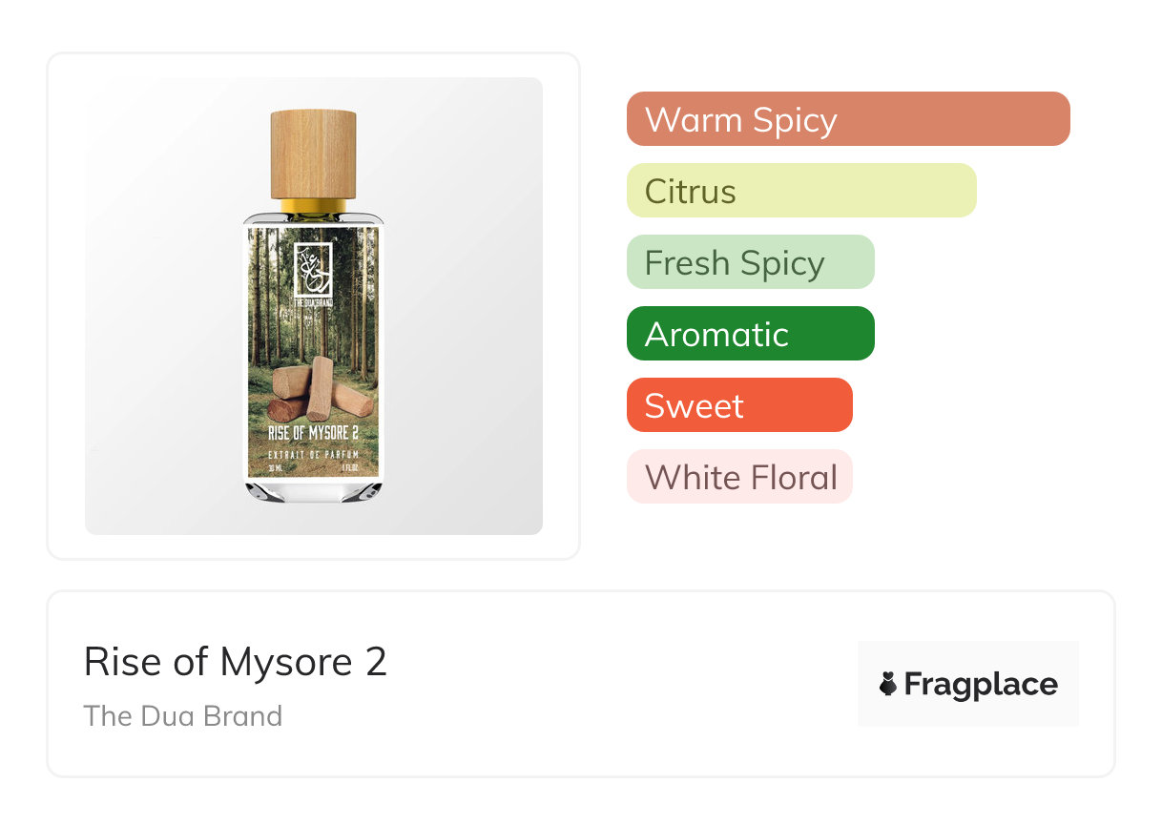Select the Aromatic accord bar
This screenshot has height=824, width=1162.
[750, 334]
